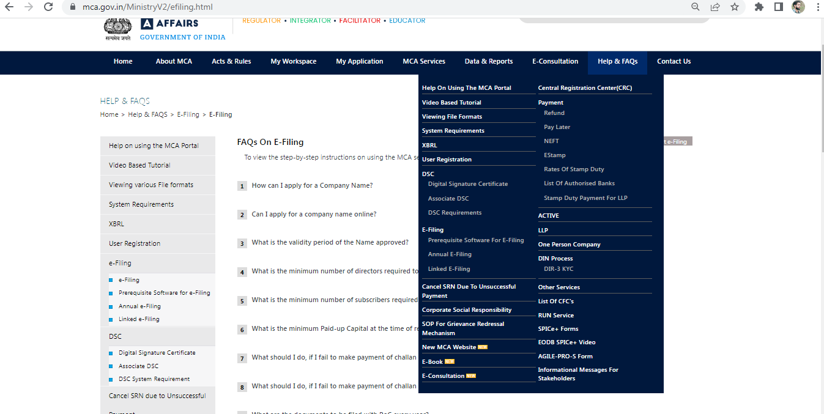Select Refund under Payment
Image resolution: width=824 pixels, height=414 pixels.
click(x=554, y=113)
